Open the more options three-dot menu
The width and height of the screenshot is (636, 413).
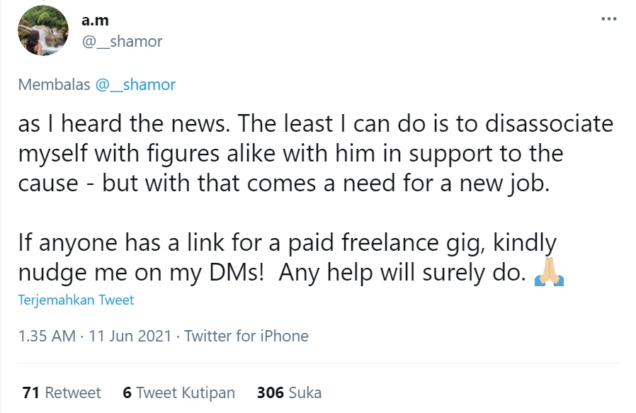[x=608, y=19]
